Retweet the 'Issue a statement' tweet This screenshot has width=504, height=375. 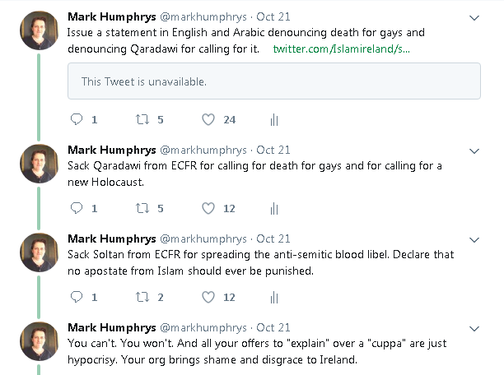143,119
